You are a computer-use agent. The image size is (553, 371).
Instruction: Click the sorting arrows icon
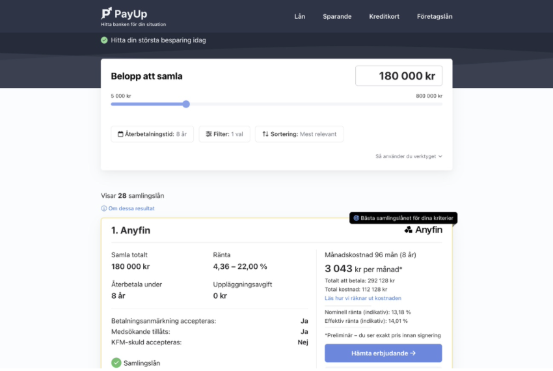click(x=265, y=134)
